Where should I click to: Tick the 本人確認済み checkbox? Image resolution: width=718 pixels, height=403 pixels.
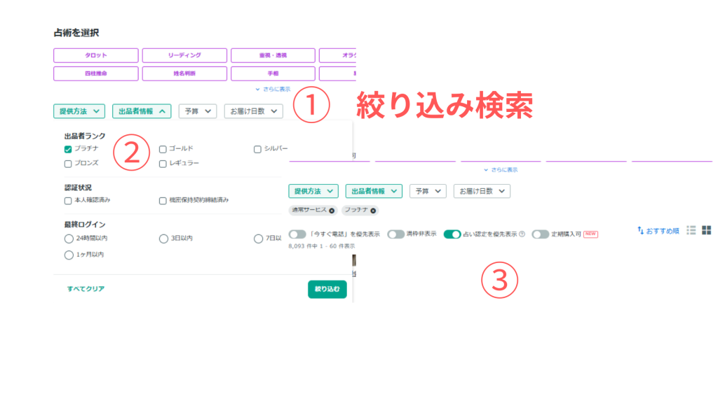(68, 200)
